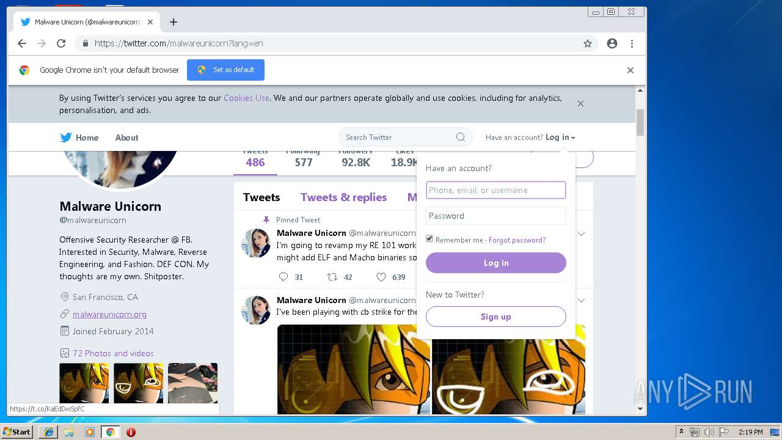
Task: Open Forgot password link
Action: pos(517,240)
